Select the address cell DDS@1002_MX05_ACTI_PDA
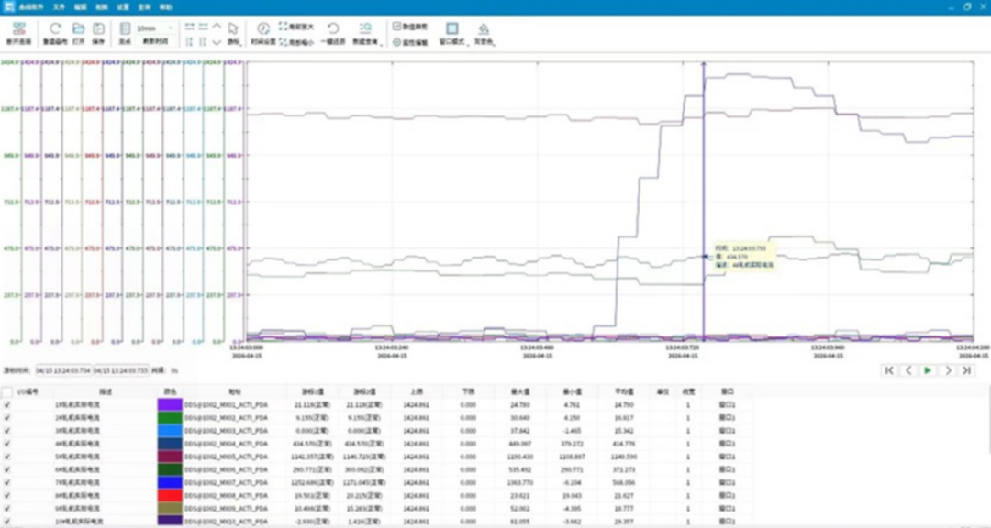991x528 pixels. point(226,456)
